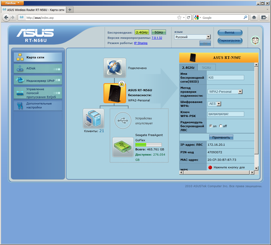The width and height of the screenshot is (271, 245).
Task: Open AiDisk menu item
Action: pos(38,69)
